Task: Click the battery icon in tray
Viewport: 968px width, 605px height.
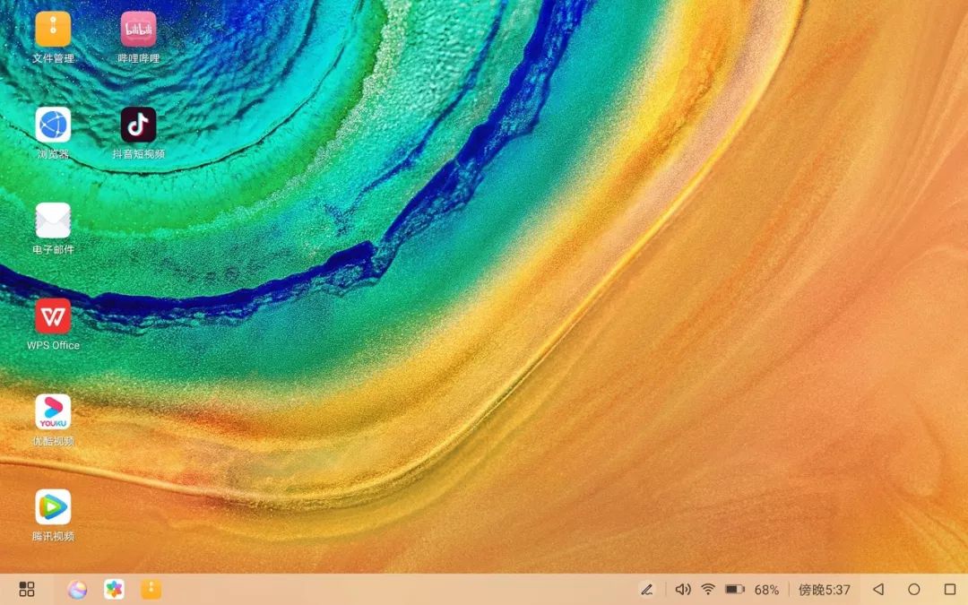Action: coord(735,590)
